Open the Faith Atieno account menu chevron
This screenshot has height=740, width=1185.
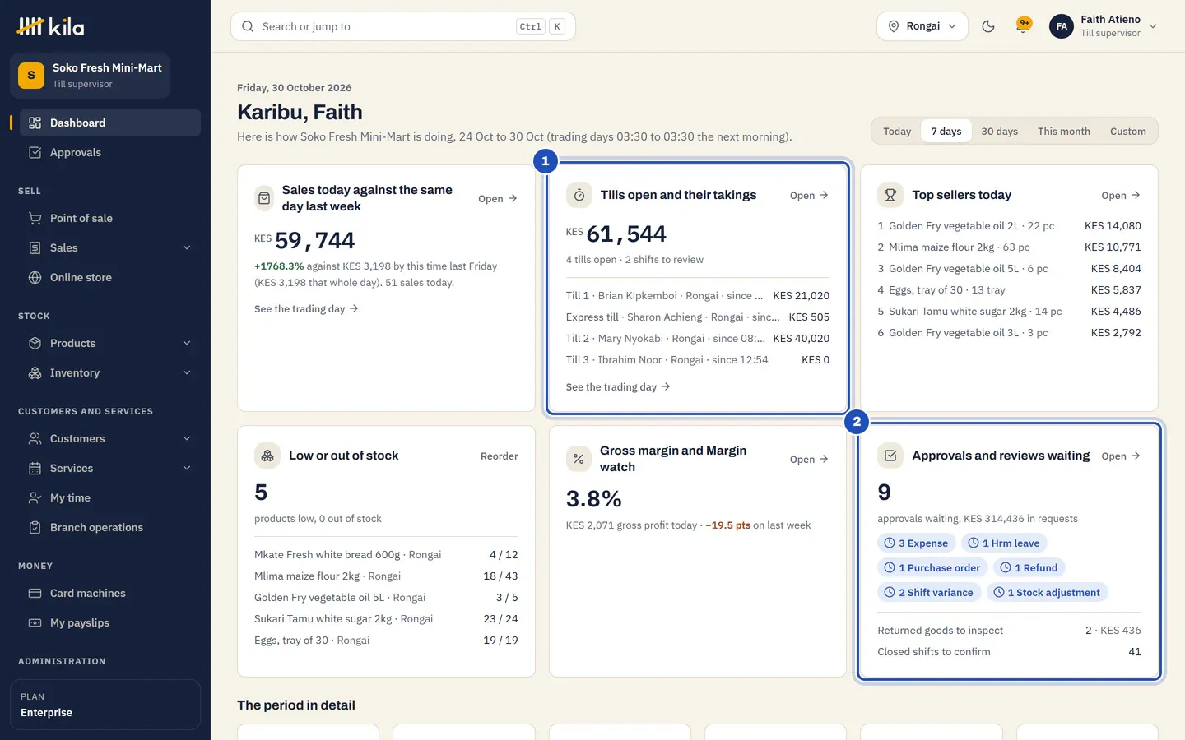tap(1153, 26)
